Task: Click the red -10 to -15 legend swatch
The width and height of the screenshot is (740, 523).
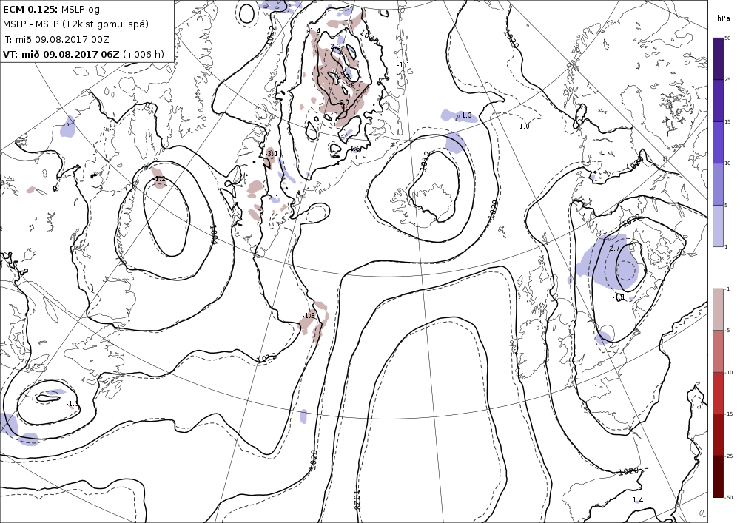Action: [x=718, y=393]
